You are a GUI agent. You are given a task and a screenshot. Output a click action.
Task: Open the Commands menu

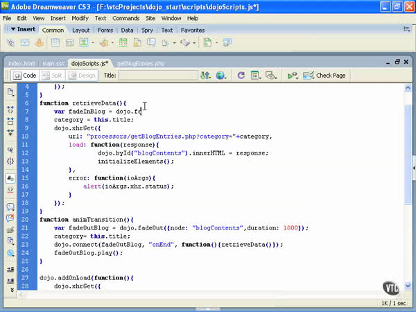pyautogui.click(x=125, y=18)
